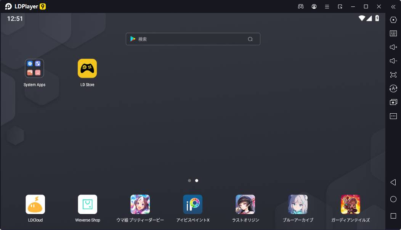The width and height of the screenshot is (401, 230).
Task: Open the LD Store
Action: (87, 68)
